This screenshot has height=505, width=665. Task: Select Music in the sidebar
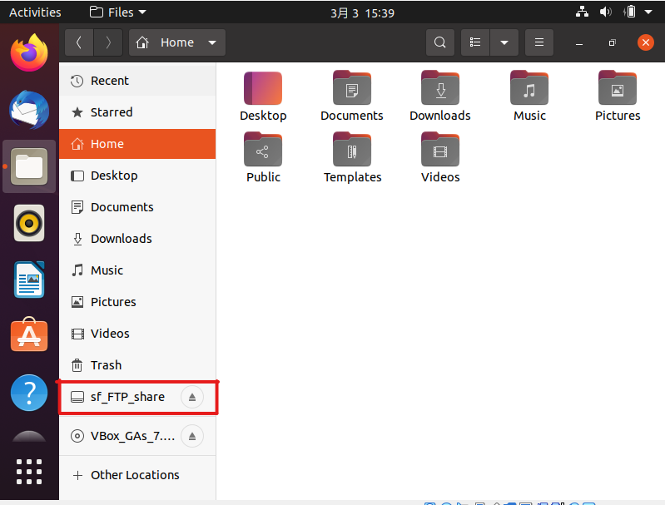coord(137,270)
